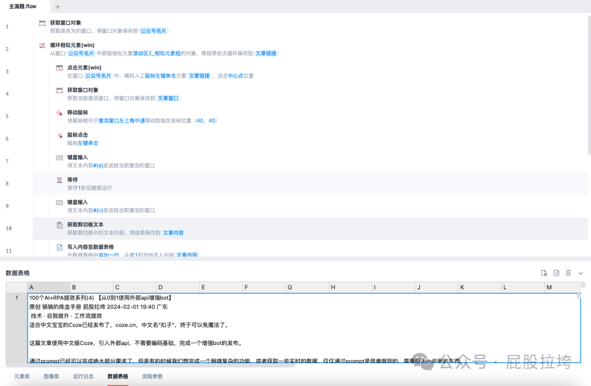Click the 鼠标左键单击 option on line 3
Viewport: 591px width, 386px height.
160,75
